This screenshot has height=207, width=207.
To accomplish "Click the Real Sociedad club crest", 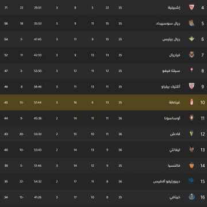I will pyautogui.click(x=191, y=23).
